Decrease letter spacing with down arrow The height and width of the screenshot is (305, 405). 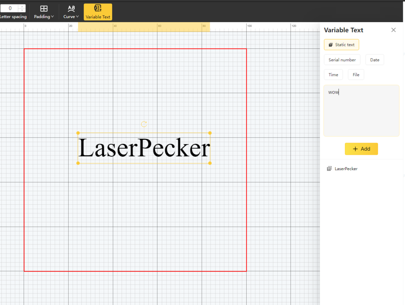tap(22, 11)
